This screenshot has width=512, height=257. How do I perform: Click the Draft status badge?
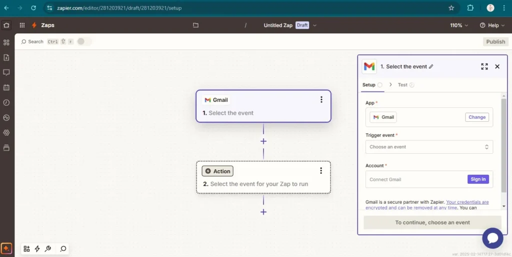[302, 25]
